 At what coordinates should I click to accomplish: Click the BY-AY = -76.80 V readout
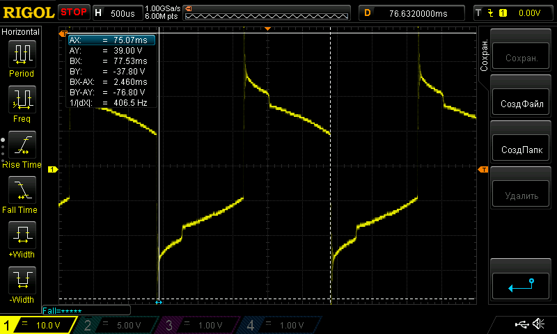tap(108, 93)
